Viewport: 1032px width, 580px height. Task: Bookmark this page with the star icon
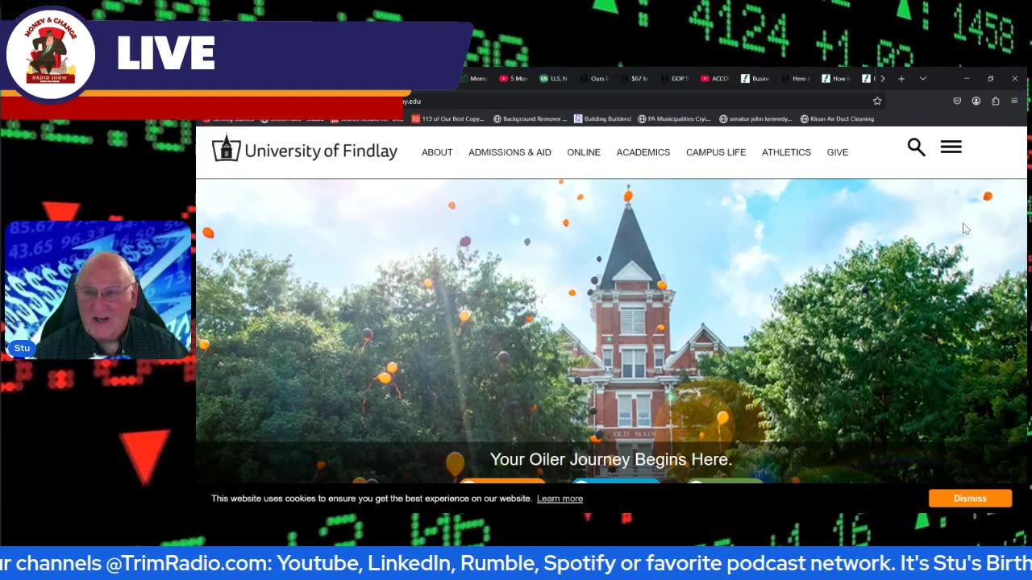(x=877, y=101)
